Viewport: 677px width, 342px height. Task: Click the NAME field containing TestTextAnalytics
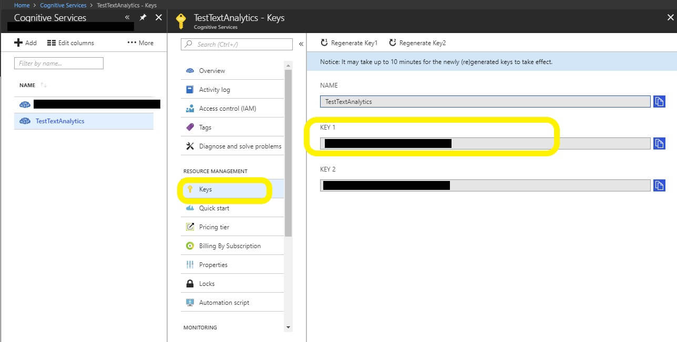[485, 101]
